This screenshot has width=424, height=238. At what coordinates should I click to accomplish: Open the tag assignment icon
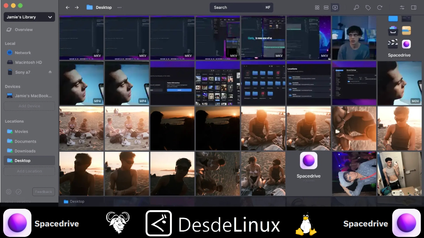coord(368,7)
